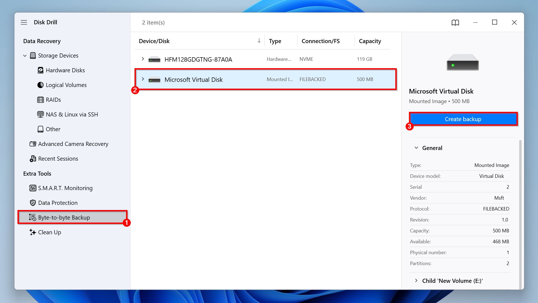The image size is (538, 303).
Task: Expand the HFM128GDGTNG-87A0A disk entry
Action: click(x=143, y=59)
